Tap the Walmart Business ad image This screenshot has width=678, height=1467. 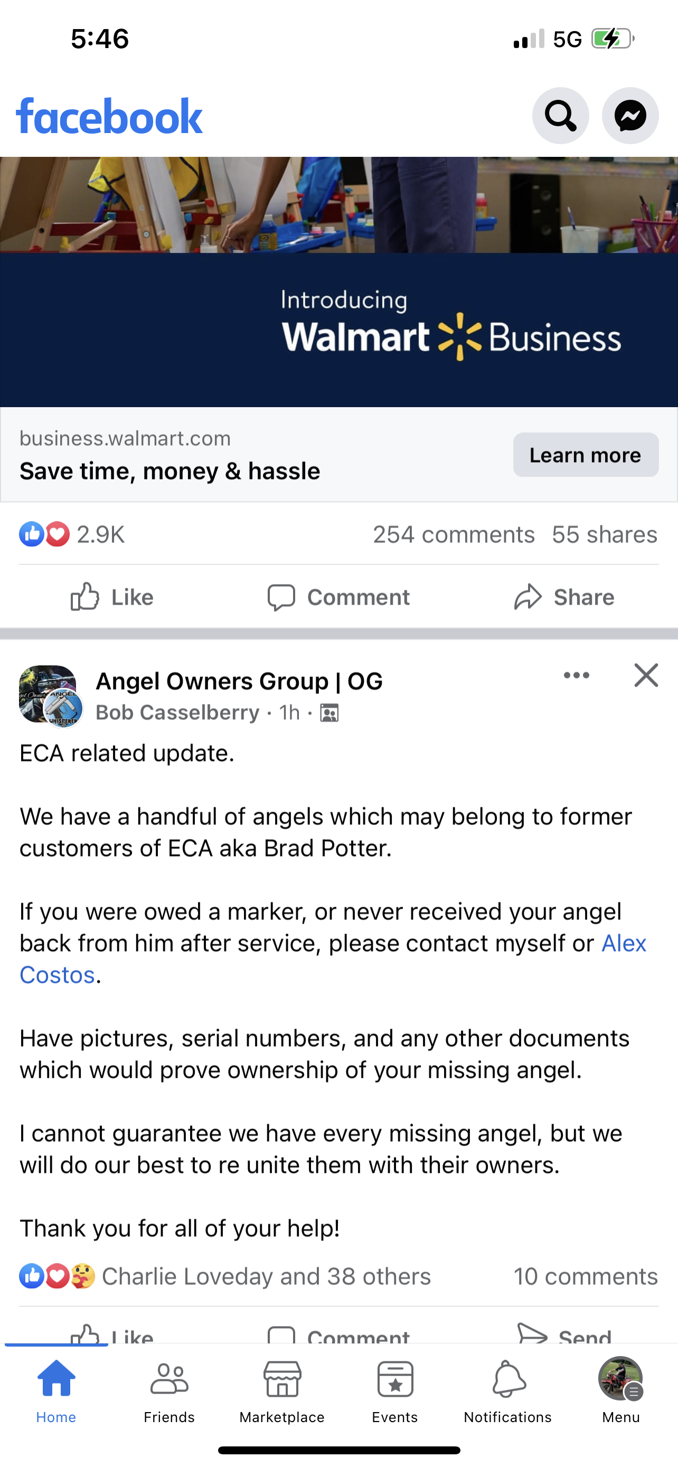[x=338, y=282]
